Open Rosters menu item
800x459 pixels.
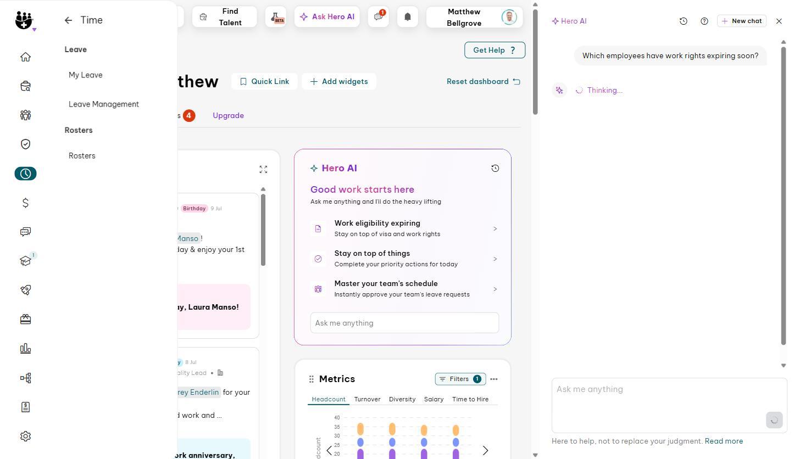pos(82,156)
